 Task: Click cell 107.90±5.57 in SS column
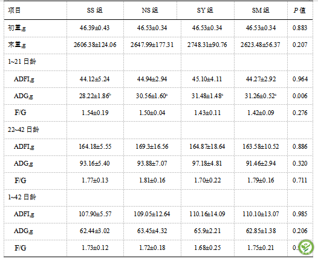95,214
